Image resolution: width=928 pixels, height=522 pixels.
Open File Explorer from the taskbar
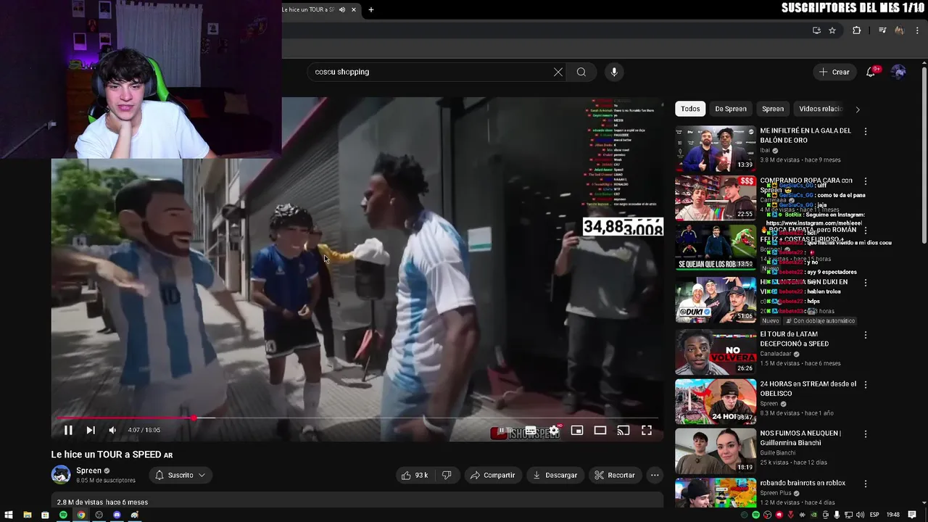tap(27, 515)
